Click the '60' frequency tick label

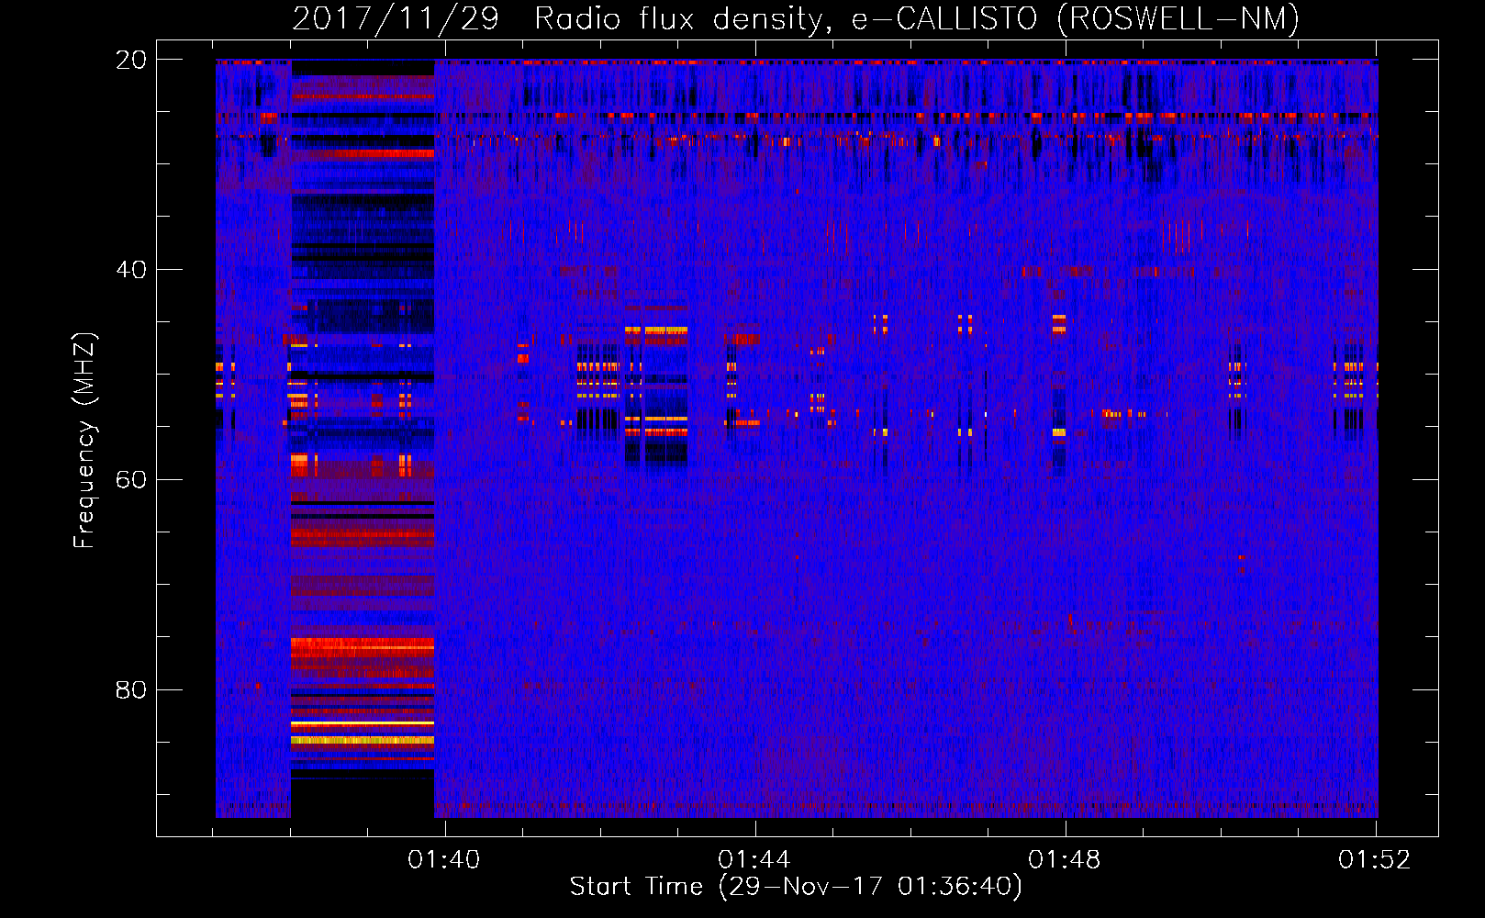pos(131,480)
